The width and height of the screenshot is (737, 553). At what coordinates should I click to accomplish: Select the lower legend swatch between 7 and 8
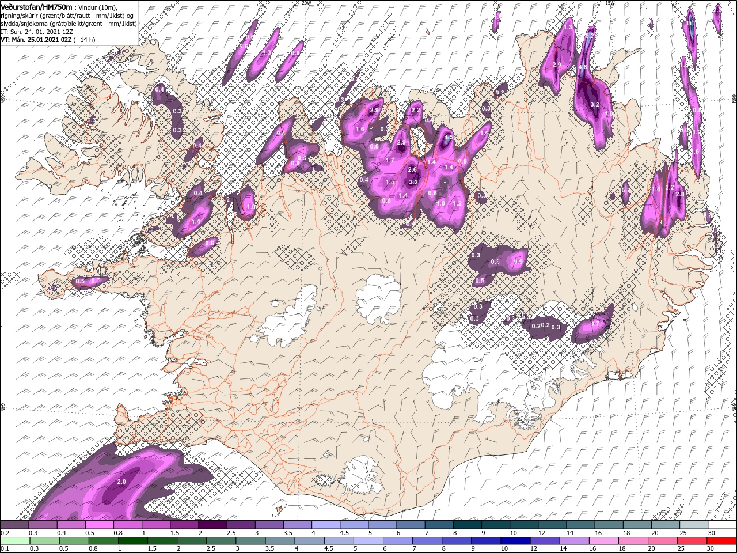(427, 541)
